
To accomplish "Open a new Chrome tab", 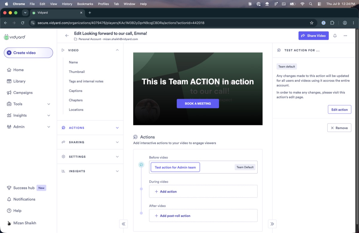I will 90,13.
